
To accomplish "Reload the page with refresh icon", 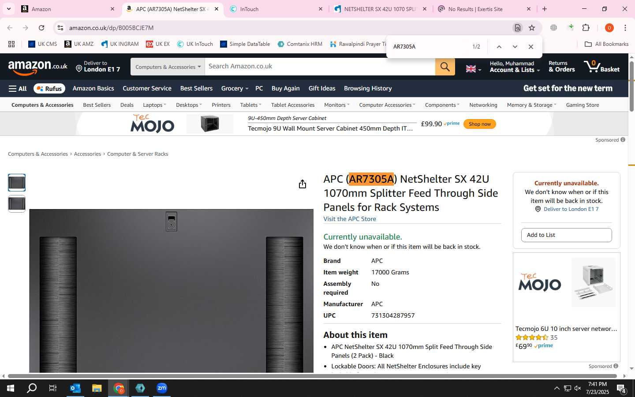I will tap(41, 28).
